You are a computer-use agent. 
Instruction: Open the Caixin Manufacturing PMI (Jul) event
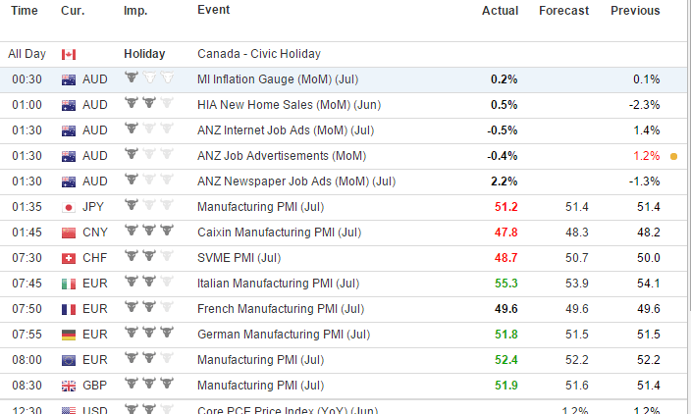[x=279, y=233]
